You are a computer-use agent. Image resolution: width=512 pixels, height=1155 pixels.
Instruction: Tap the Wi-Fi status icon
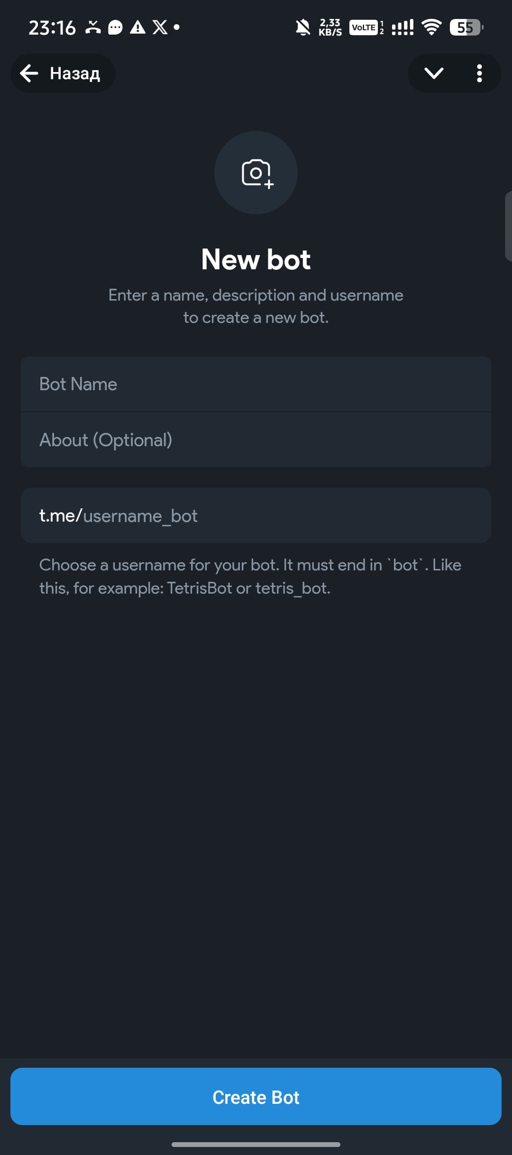[431, 27]
